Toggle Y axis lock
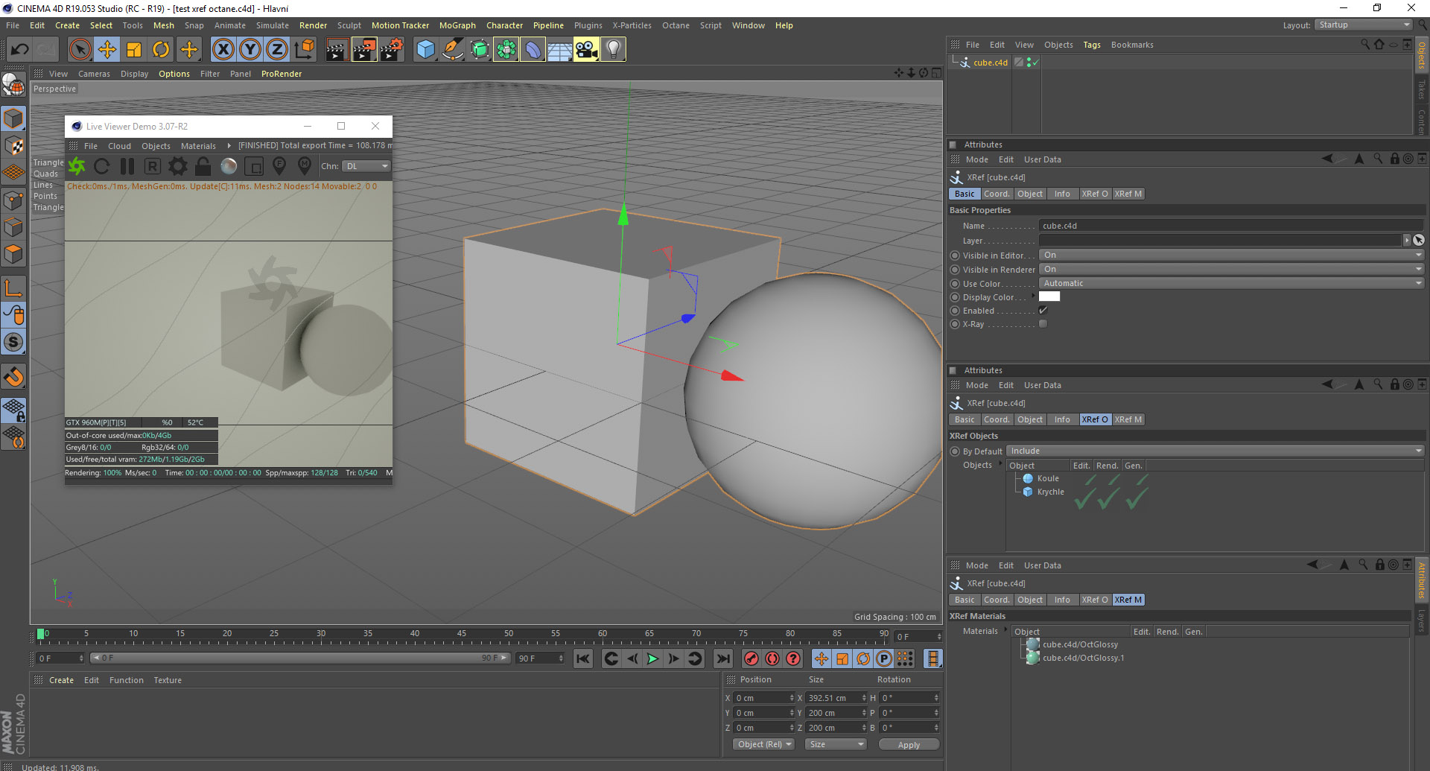Viewport: 1430px width, 771px height. click(x=250, y=50)
